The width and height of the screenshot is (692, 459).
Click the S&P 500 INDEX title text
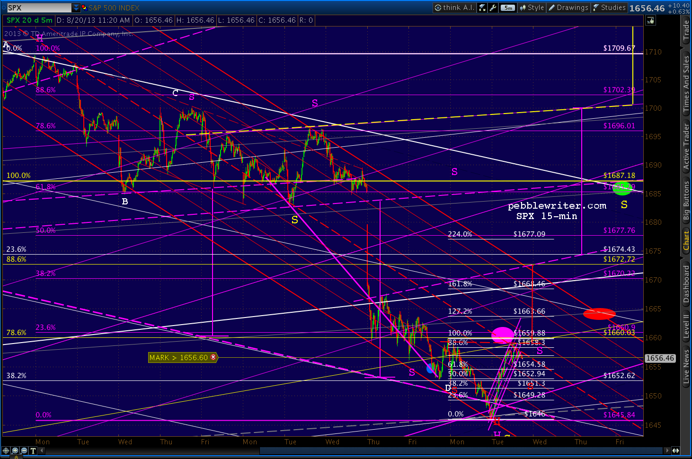[114, 8]
